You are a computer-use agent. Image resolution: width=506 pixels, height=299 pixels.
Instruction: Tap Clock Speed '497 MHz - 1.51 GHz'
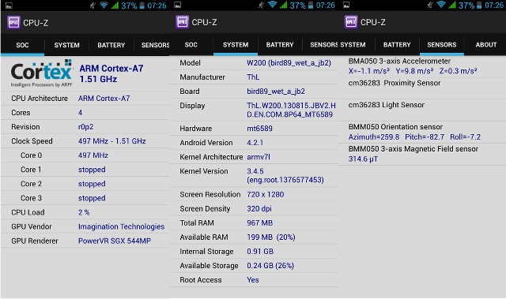[112, 141]
